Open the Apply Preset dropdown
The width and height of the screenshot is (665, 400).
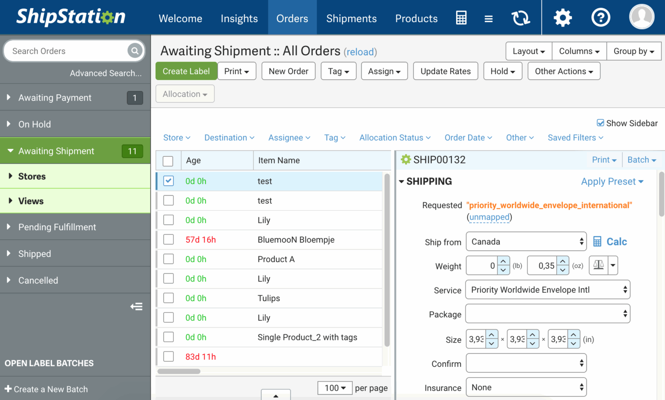pyautogui.click(x=612, y=181)
